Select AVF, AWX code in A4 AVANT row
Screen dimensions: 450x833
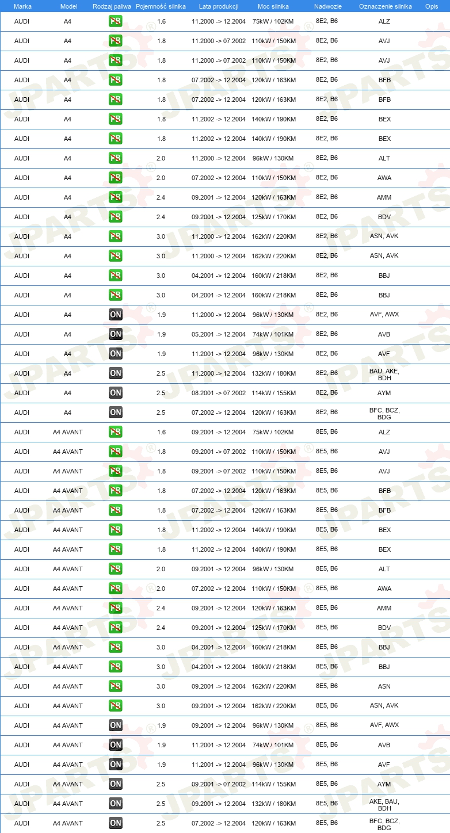pyautogui.click(x=384, y=725)
